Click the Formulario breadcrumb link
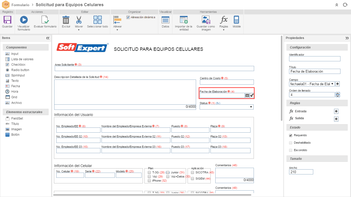 (20, 5)
